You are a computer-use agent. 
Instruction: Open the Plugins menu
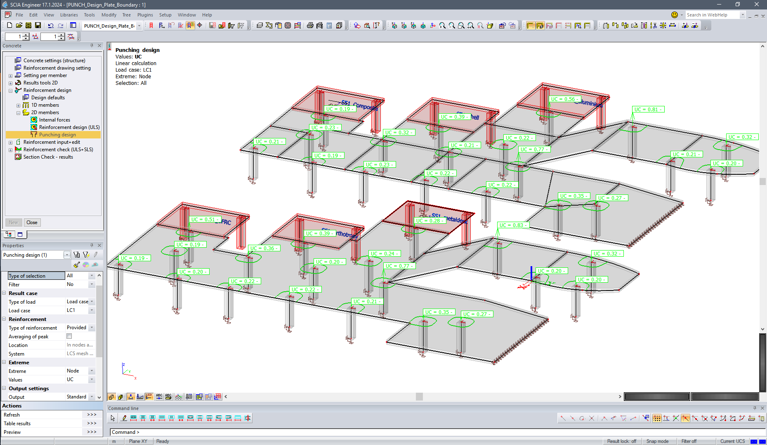[145, 15]
